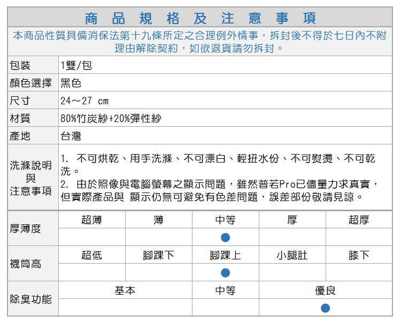The height and width of the screenshot is (323, 401).
Task: Click the blue consumer protection notice text
Action: pos(200,42)
